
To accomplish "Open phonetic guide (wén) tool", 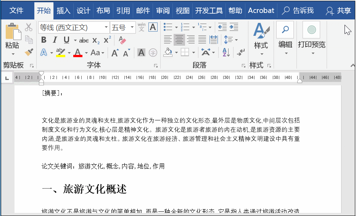I will (x=142, y=27).
